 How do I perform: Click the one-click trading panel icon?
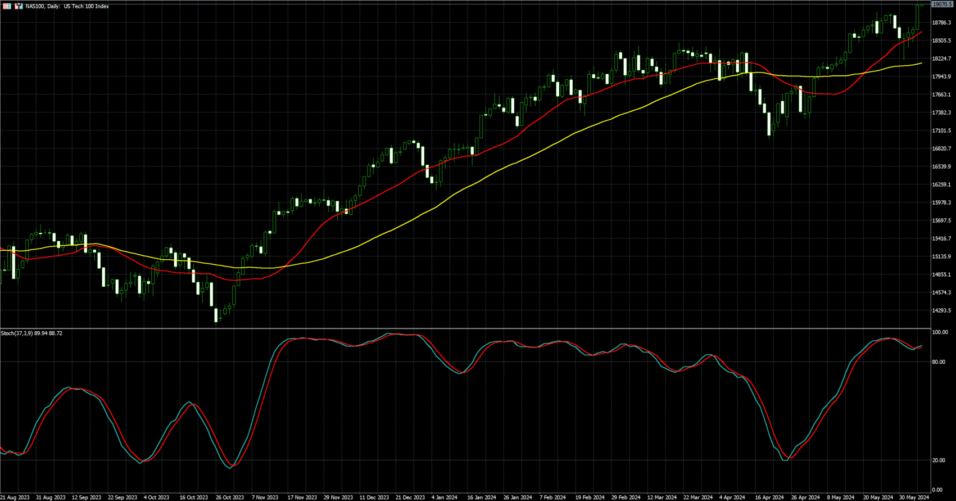click(7, 6)
